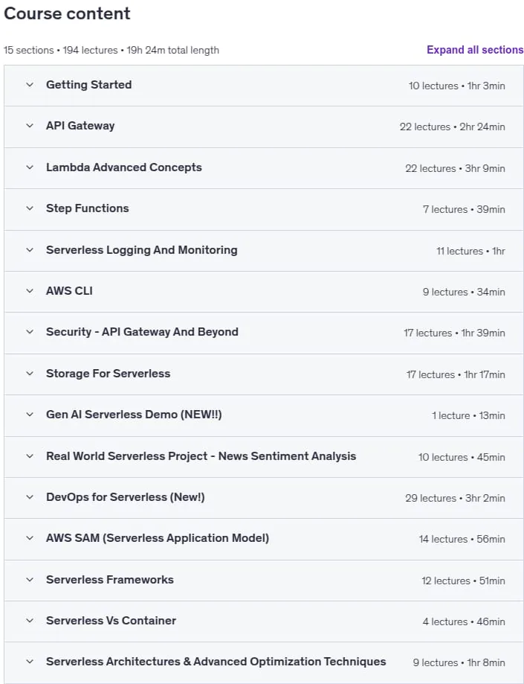Click chevron next to Security - API Gateway And Beyond
The height and width of the screenshot is (684, 524).
click(x=30, y=331)
